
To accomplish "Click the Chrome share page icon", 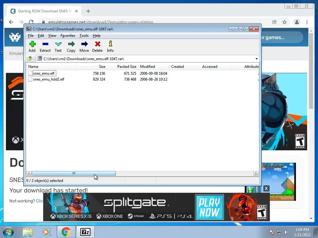I will point(275,22).
